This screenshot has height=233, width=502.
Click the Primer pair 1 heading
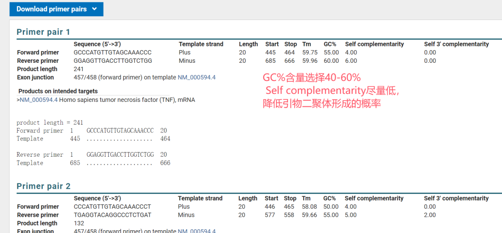(x=43, y=32)
